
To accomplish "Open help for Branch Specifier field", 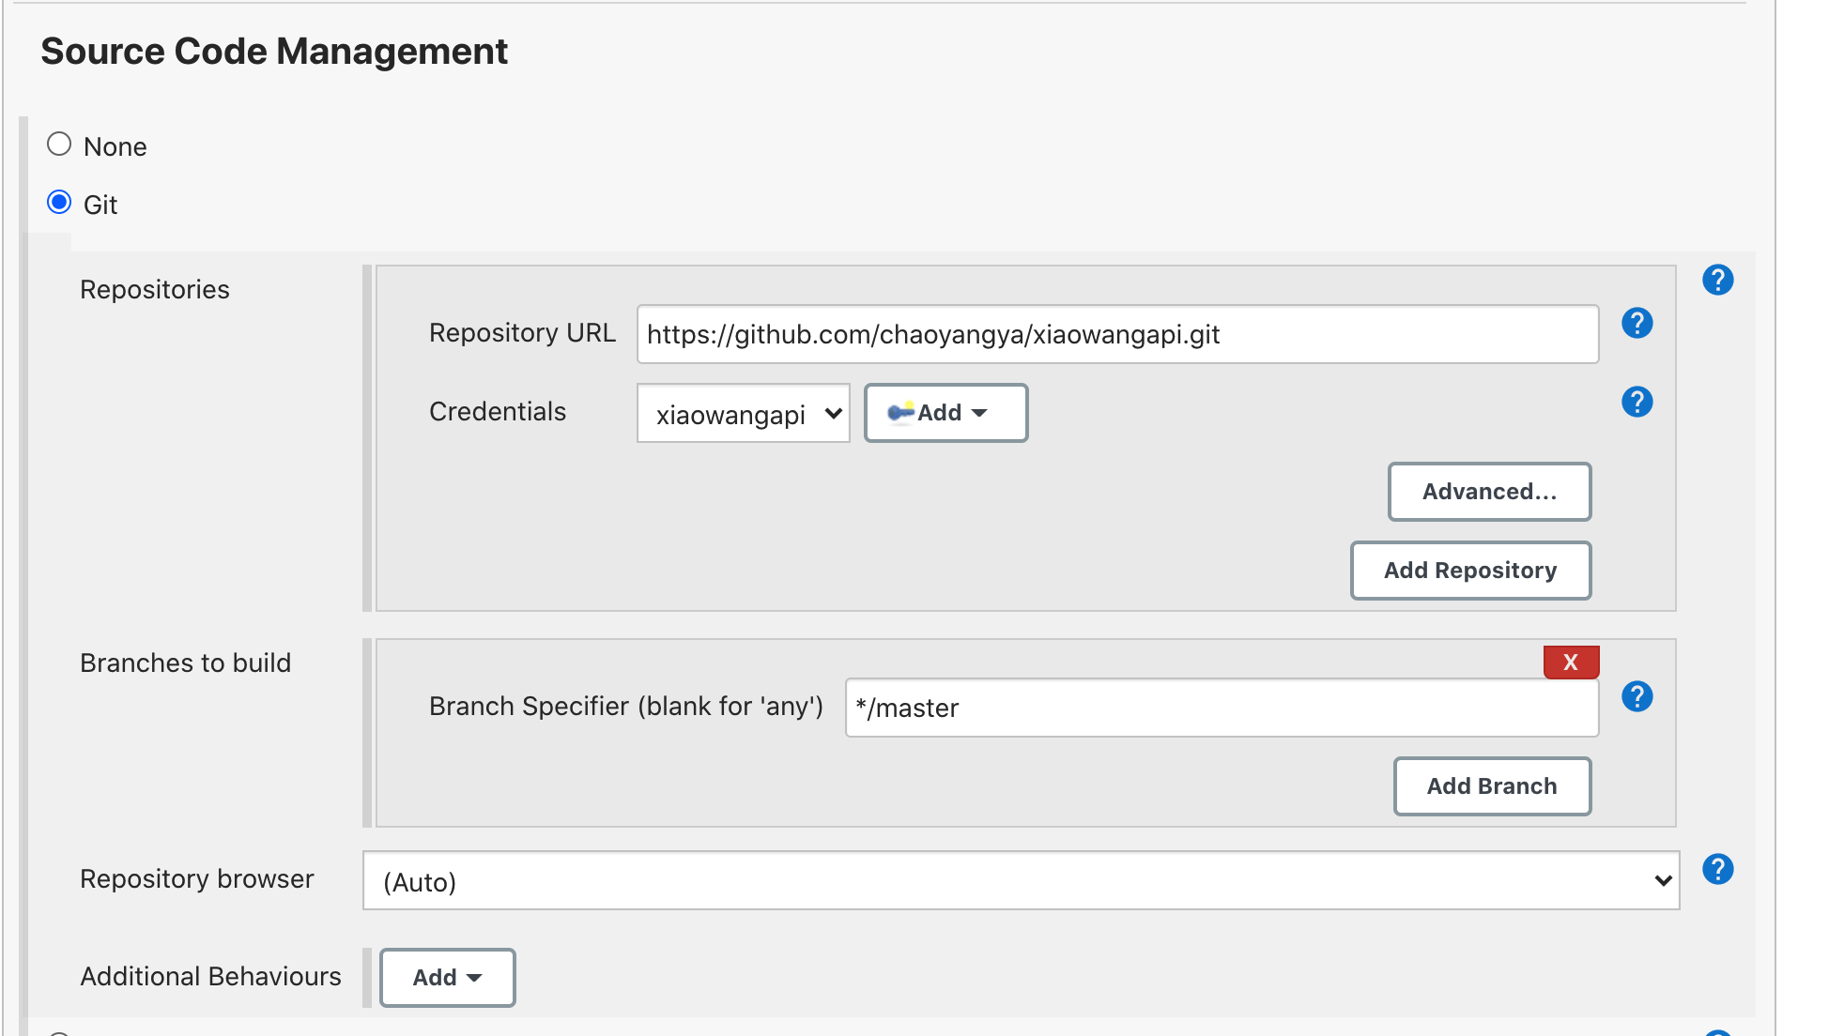I will coord(1637,696).
